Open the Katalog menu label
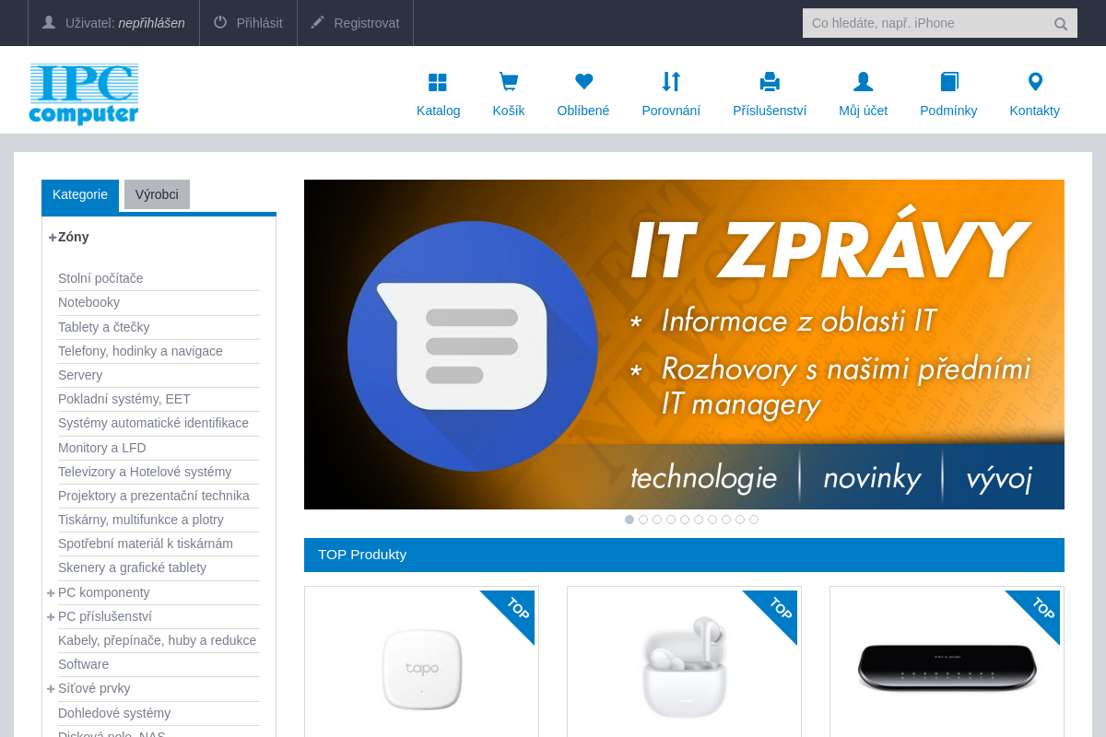Screen dimensions: 1106x737 point(438,111)
